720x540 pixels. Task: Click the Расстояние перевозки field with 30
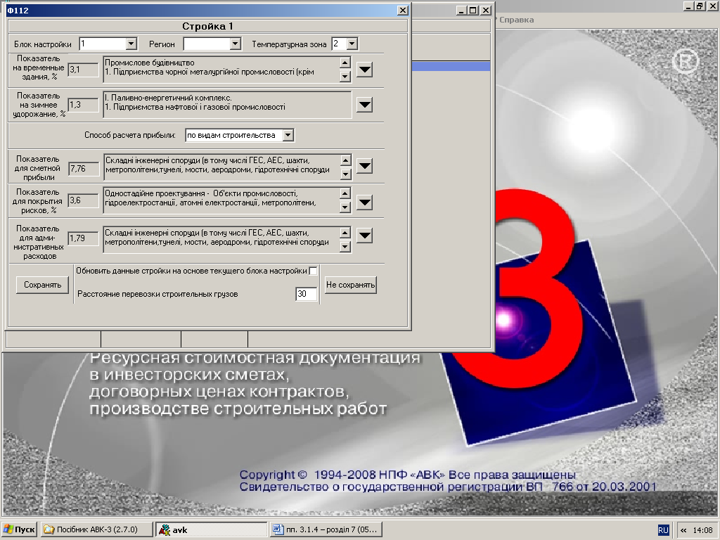[x=307, y=294]
